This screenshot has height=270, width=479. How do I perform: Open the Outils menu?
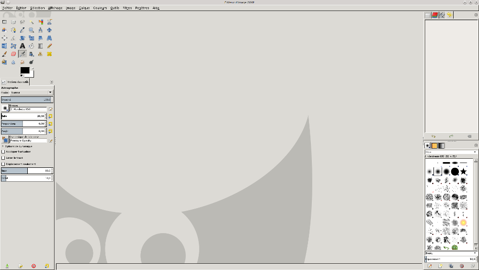point(114,8)
